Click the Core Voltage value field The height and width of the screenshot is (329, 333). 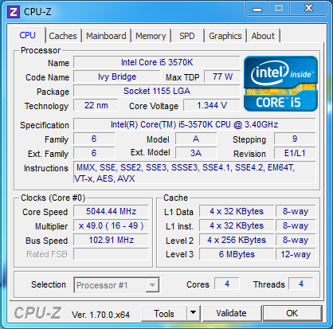click(212, 105)
